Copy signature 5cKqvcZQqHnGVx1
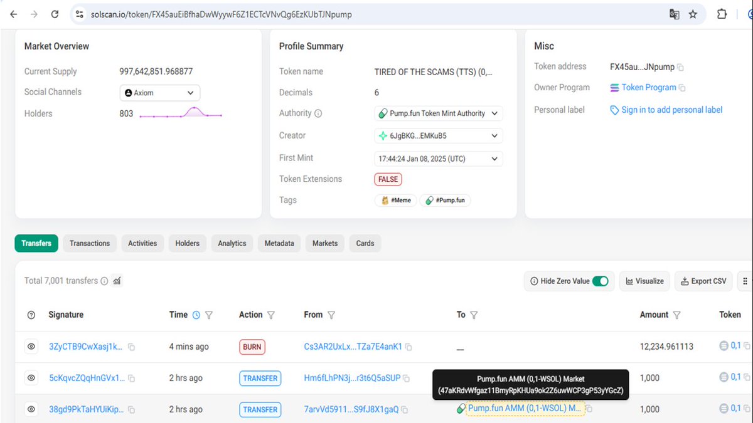The height and width of the screenshot is (423, 753). 132,379
